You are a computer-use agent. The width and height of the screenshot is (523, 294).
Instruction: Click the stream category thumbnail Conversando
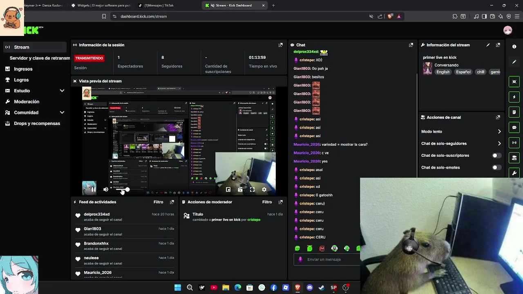point(427,68)
